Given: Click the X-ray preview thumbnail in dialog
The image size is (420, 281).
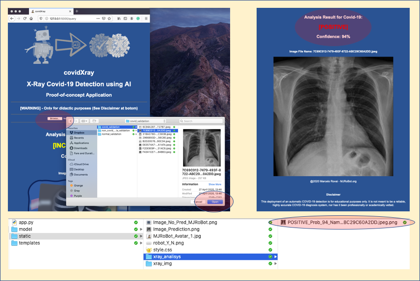Looking at the screenshot, I should tap(202, 148).
